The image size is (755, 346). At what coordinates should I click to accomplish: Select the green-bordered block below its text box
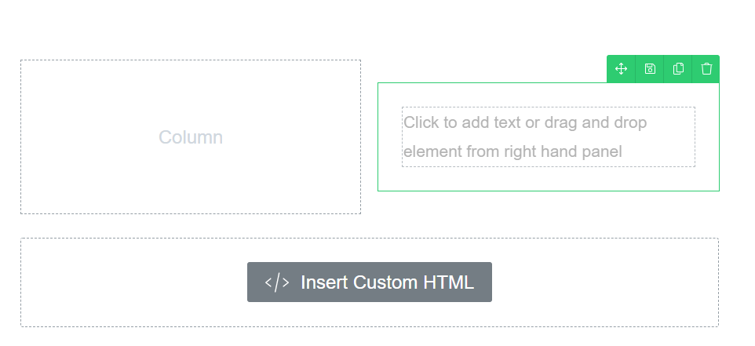(x=549, y=179)
